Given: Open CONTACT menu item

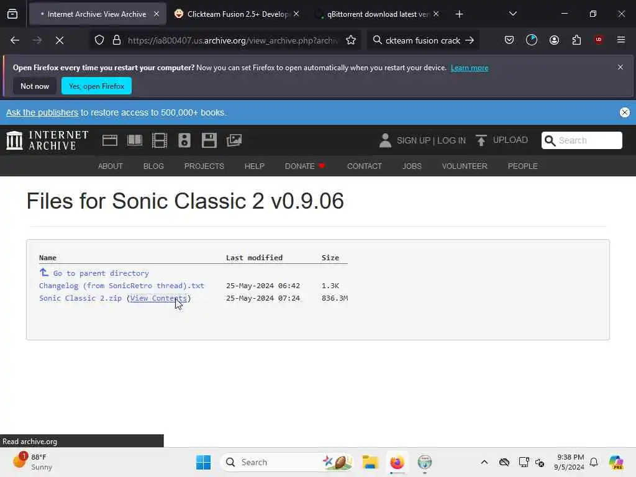Looking at the screenshot, I should click(x=364, y=166).
